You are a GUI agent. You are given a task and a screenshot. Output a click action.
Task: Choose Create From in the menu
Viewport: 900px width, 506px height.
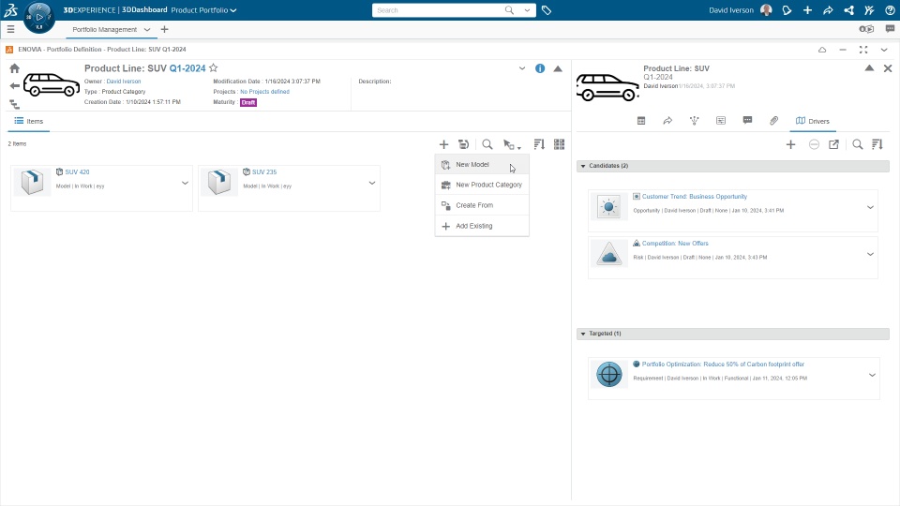(x=482, y=205)
